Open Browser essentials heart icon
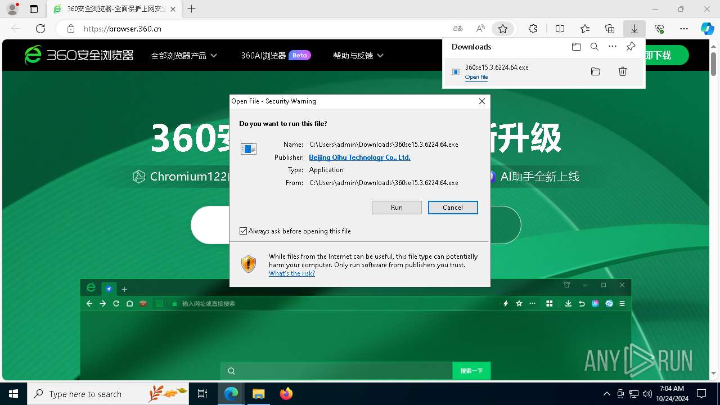This screenshot has width=720, height=405. (x=659, y=29)
